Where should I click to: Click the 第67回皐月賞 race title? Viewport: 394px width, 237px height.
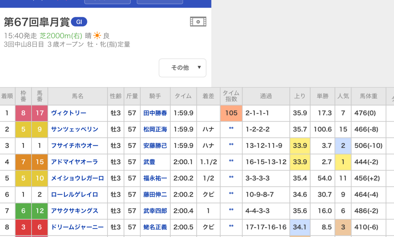pyautogui.click(x=37, y=22)
